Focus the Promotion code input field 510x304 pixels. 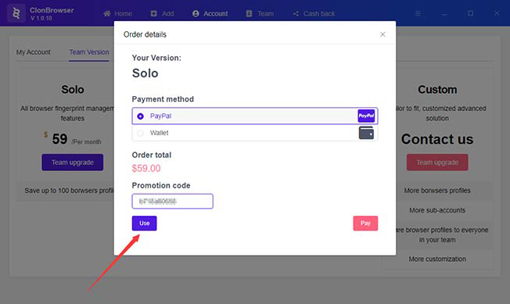pos(172,202)
